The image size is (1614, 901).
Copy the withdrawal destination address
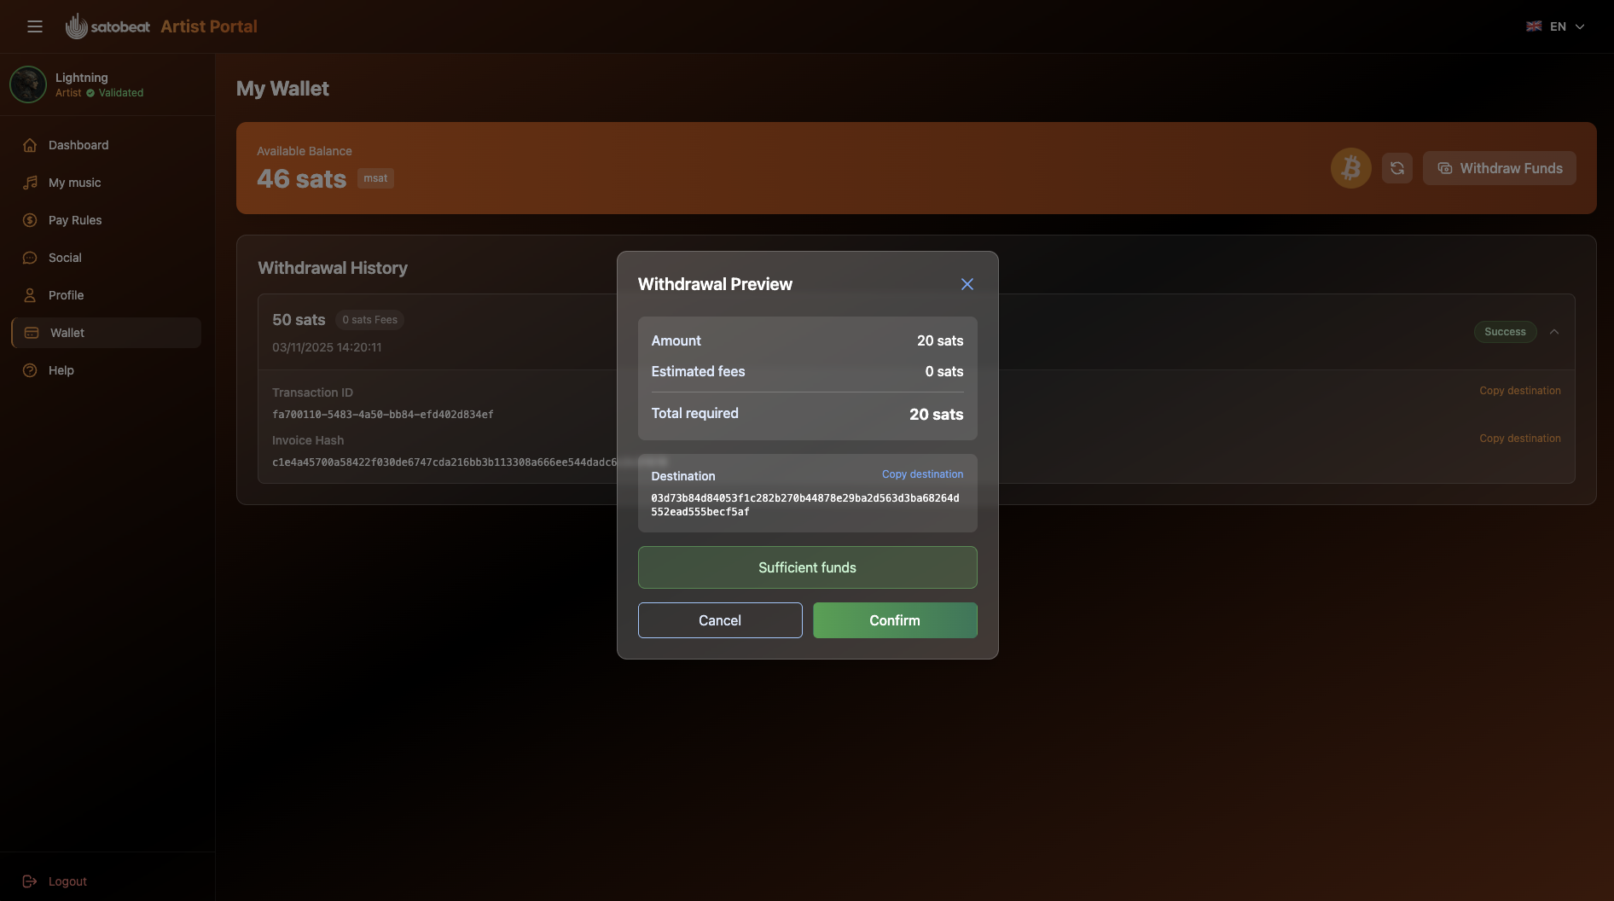pyautogui.click(x=922, y=474)
